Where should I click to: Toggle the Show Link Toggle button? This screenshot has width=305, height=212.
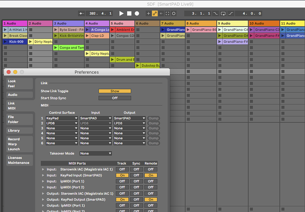pos(115,91)
